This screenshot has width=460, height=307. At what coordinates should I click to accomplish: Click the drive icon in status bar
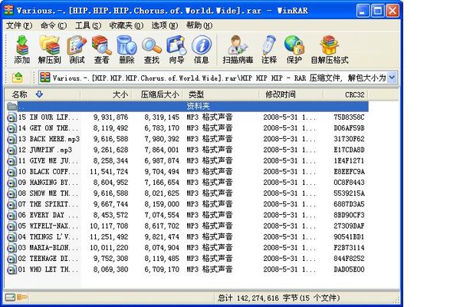[x=10, y=298]
